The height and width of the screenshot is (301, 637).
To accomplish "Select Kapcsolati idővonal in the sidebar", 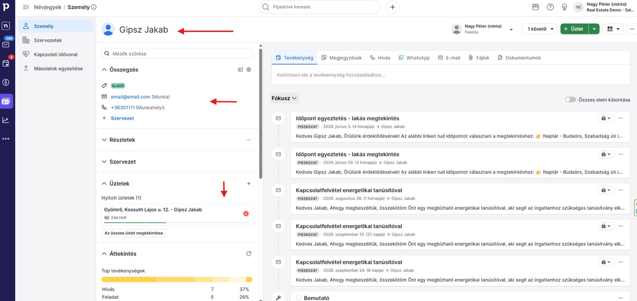I will pyautogui.click(x=56, y=54).
